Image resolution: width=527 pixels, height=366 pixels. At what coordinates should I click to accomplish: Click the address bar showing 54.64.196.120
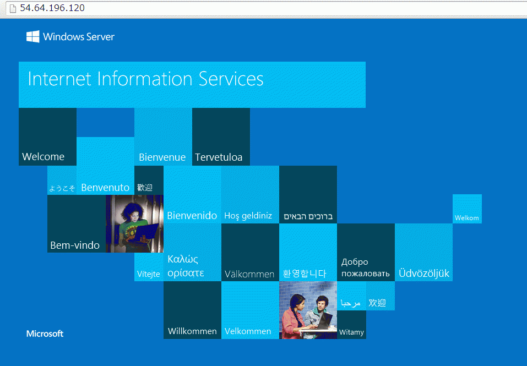pos(265,8)
